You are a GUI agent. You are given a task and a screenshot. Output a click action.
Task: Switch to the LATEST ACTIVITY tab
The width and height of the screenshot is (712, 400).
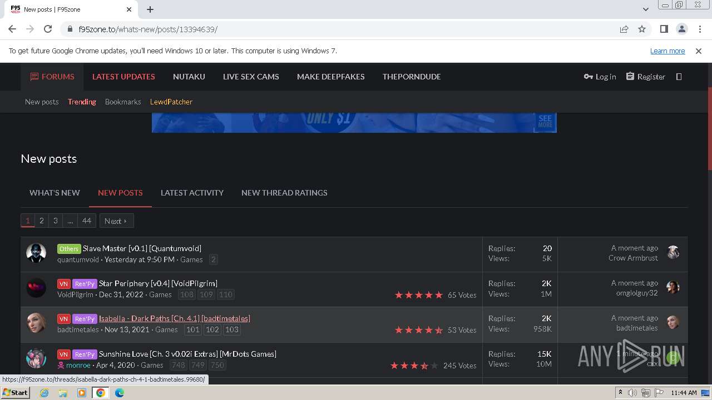[192, 193]
